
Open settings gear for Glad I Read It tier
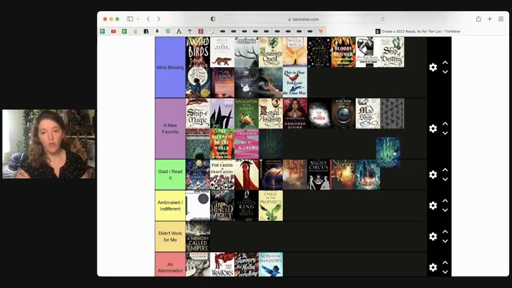coord(433,174)
